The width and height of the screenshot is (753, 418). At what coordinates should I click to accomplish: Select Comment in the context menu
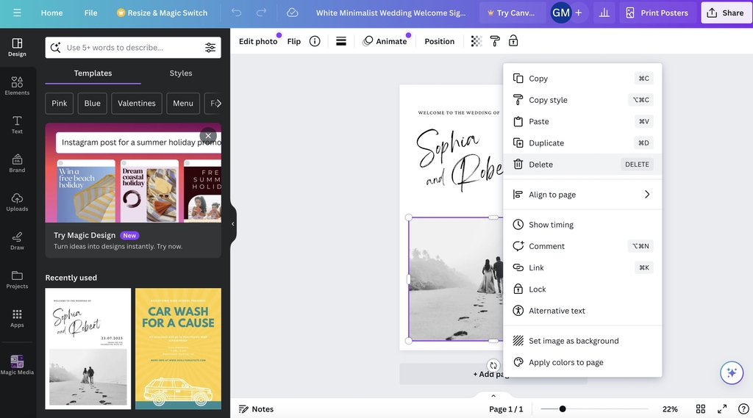pyautogui.click(x=582, y=246)
